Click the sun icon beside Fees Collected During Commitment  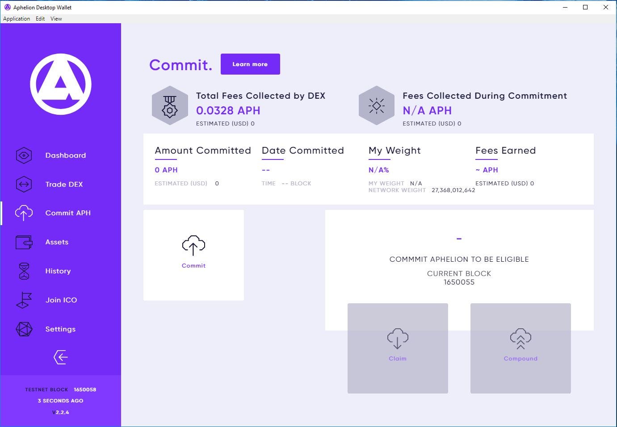tap(377, 106)
